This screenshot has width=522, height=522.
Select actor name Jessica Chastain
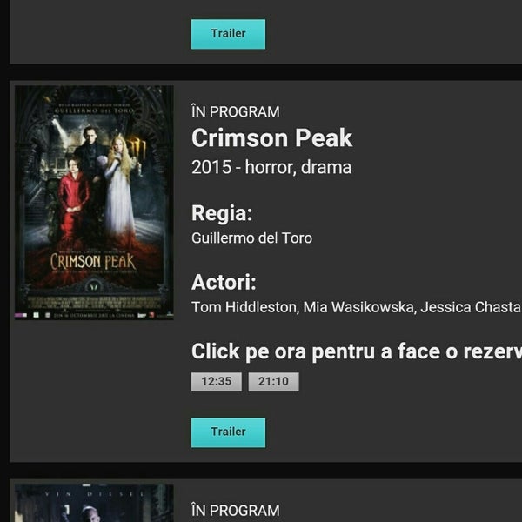coord(471,307)
